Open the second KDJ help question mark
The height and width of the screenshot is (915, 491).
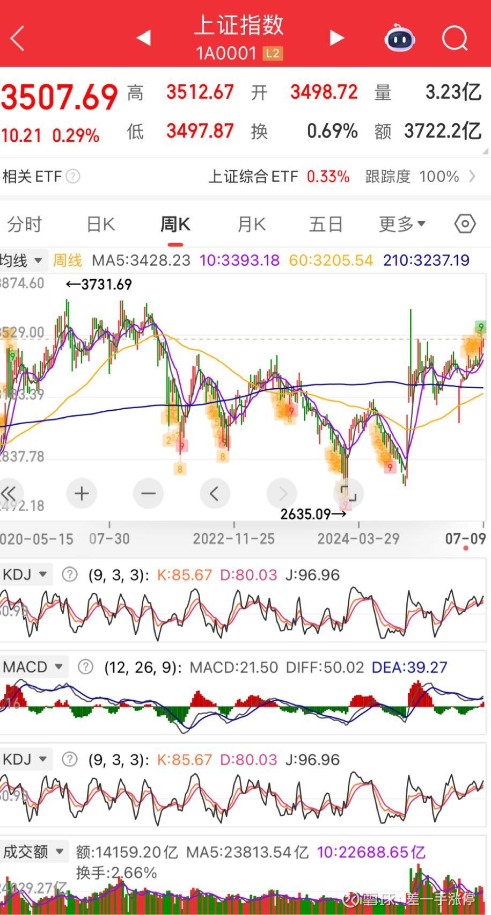click(69, 759)
